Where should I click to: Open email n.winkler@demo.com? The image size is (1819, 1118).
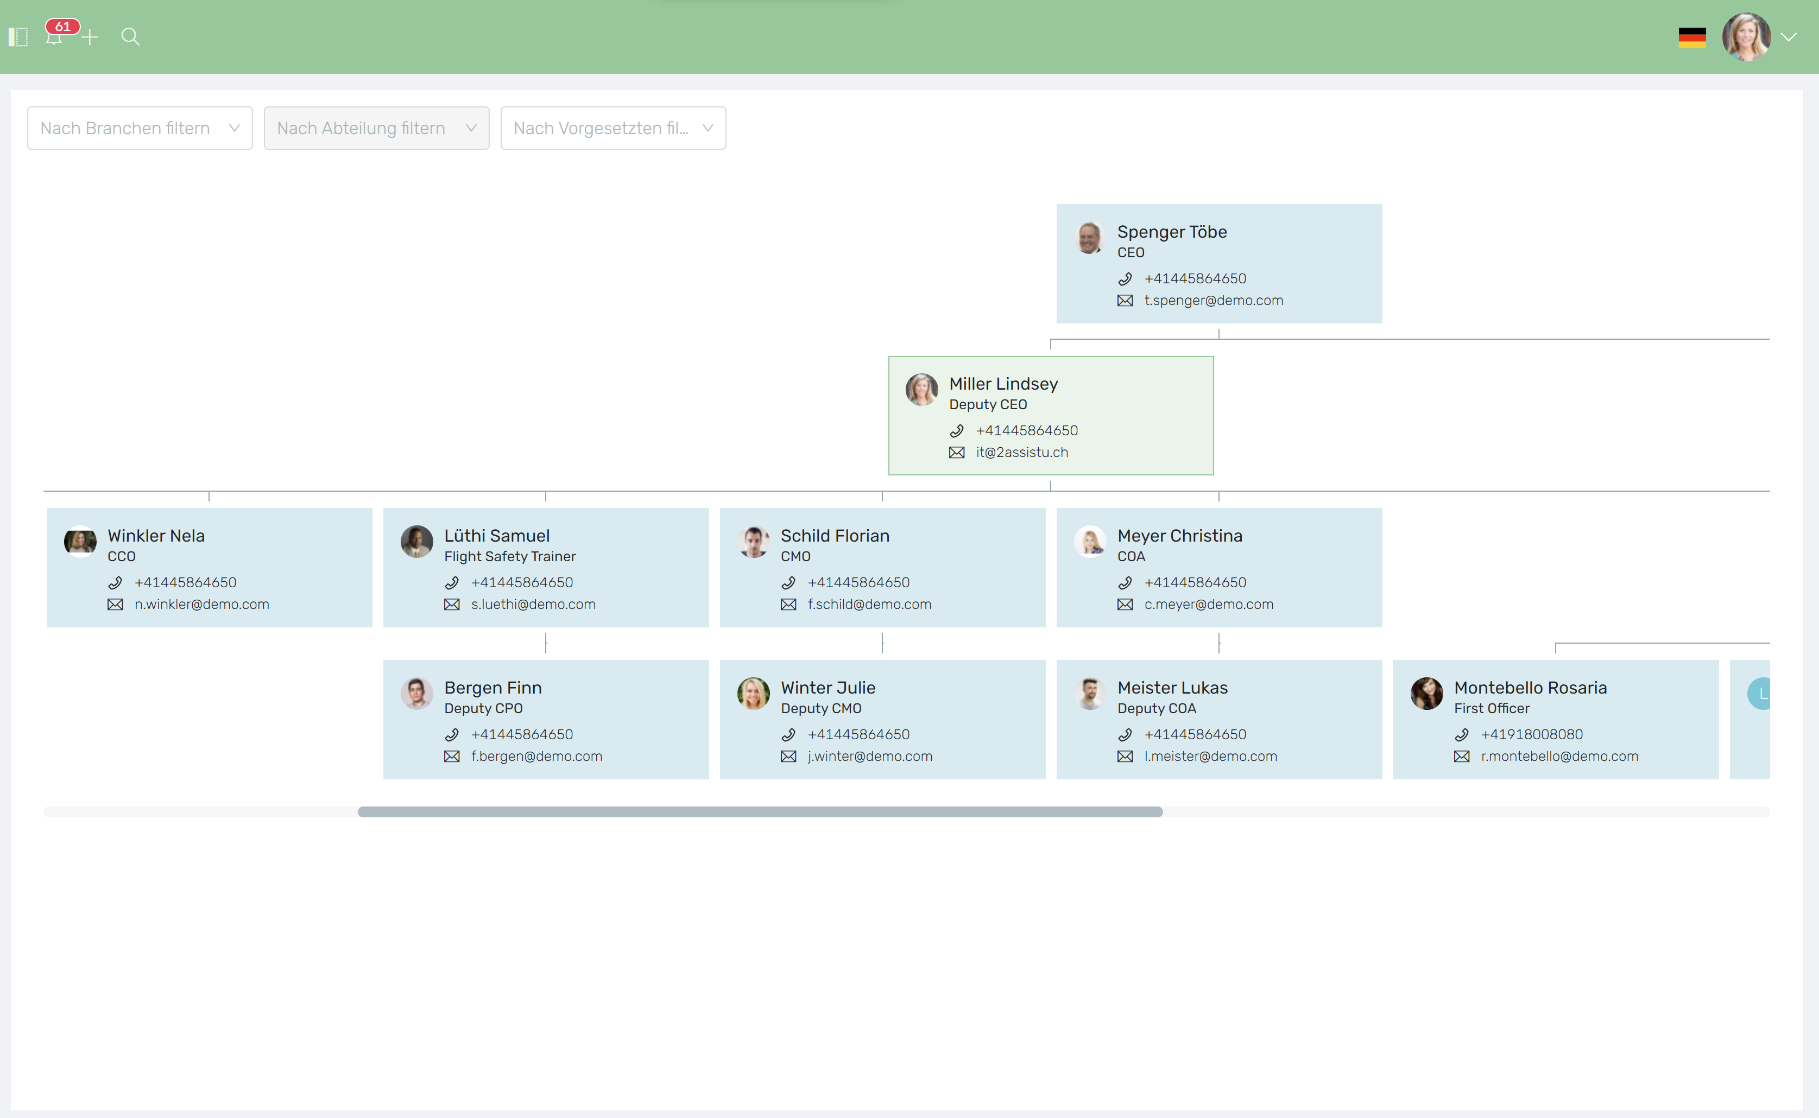click(201, 605)
